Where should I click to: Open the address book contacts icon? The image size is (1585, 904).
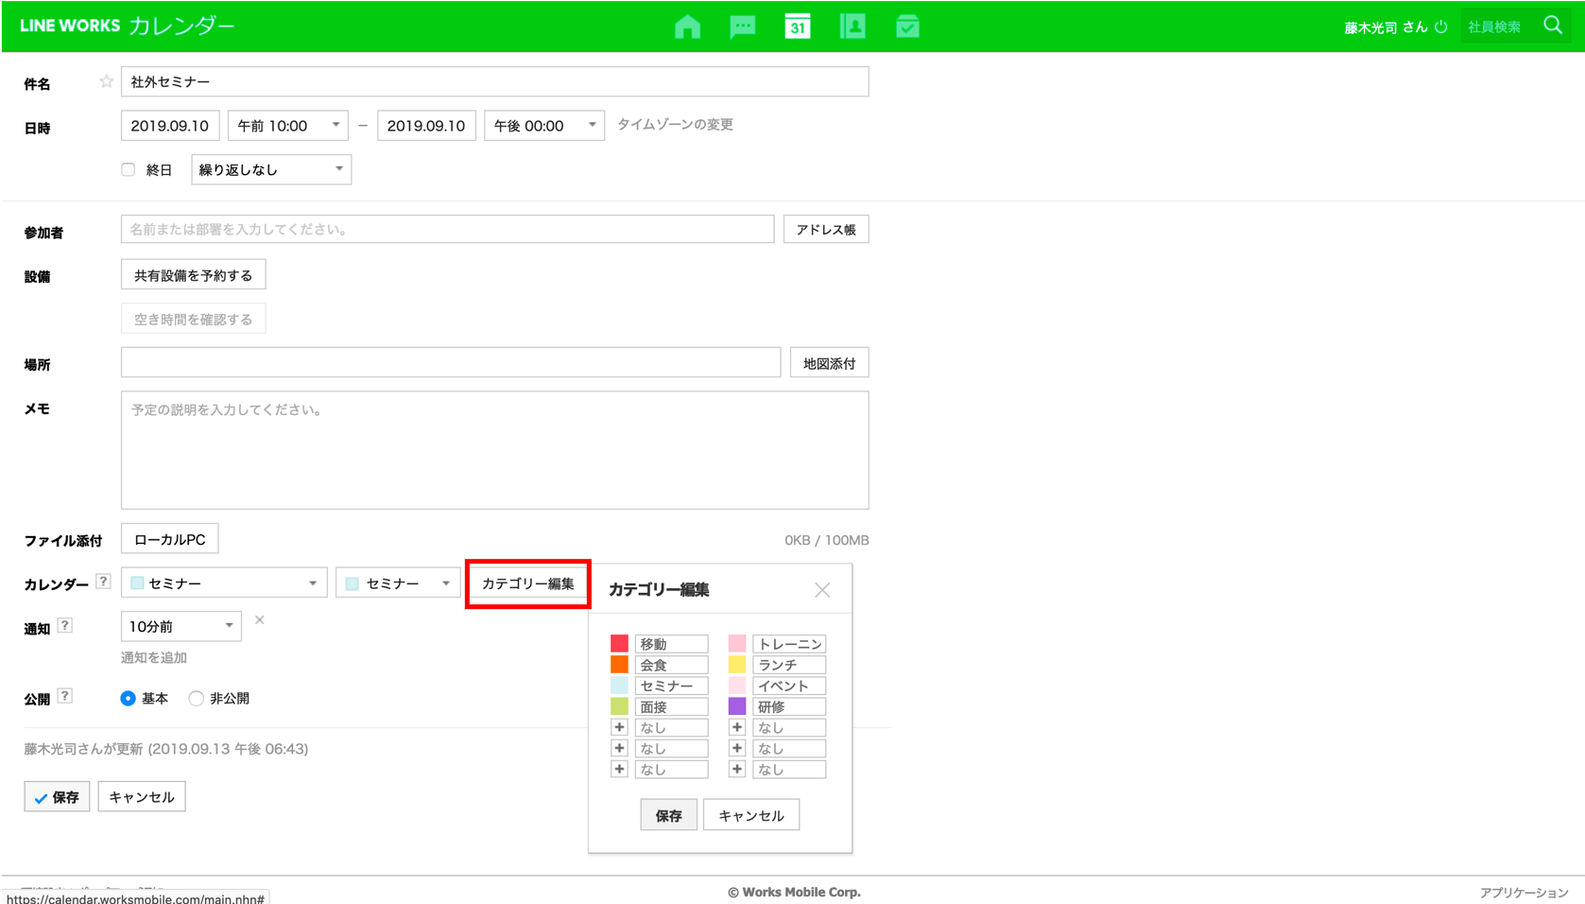point(853,26)
